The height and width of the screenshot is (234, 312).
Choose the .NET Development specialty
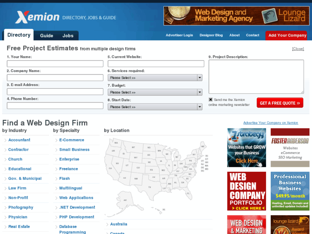[x=77, y=207]
